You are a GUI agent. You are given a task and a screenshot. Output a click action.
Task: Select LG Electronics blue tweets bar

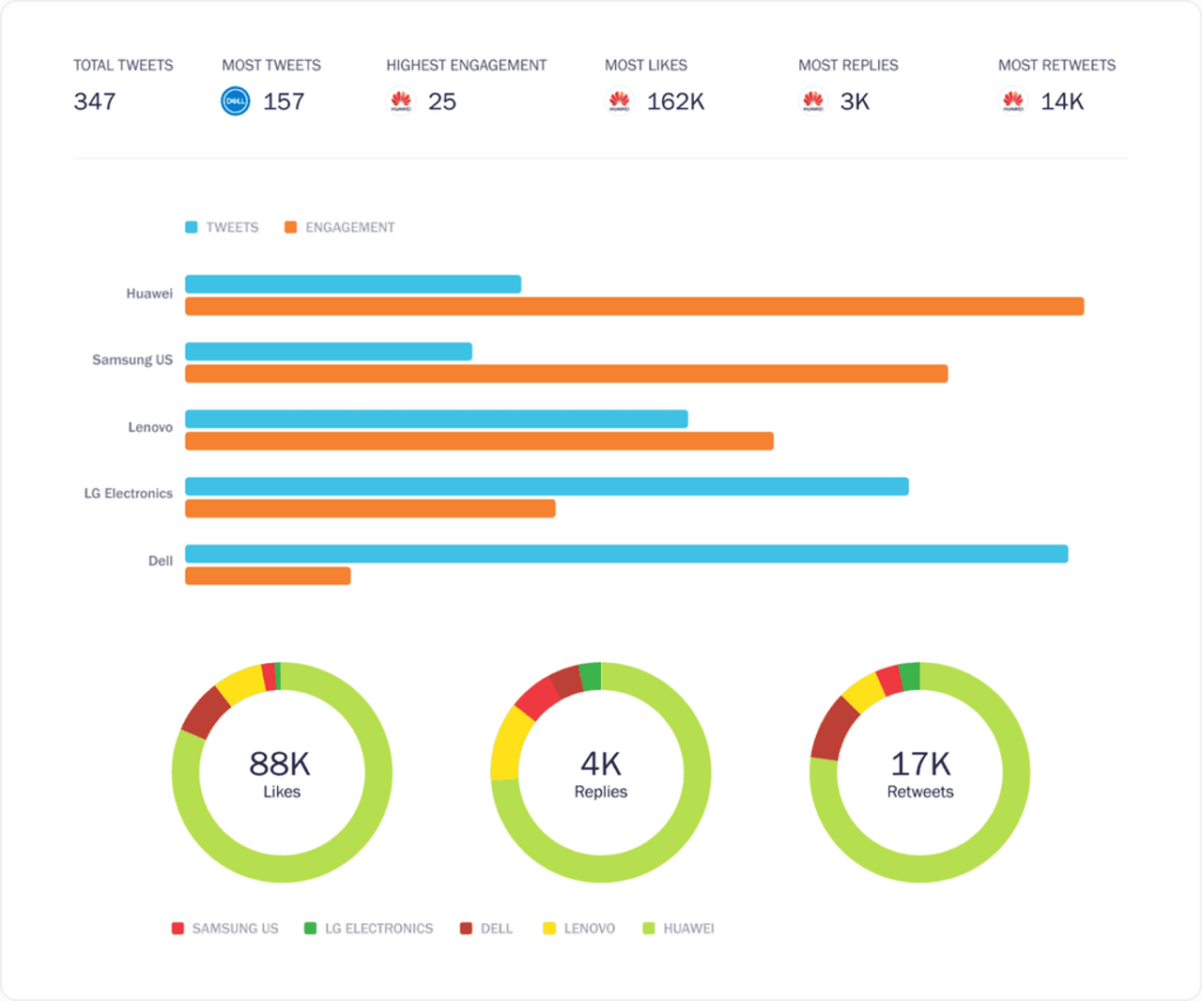point(547,486)
